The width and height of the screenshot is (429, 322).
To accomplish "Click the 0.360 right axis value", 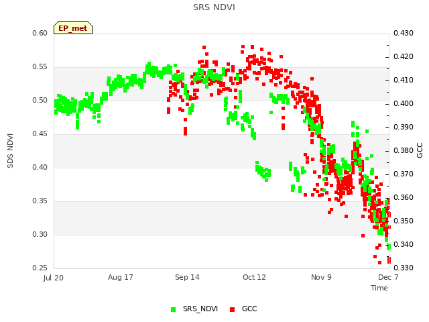I will pyautogui.click(x=404, y=197).
